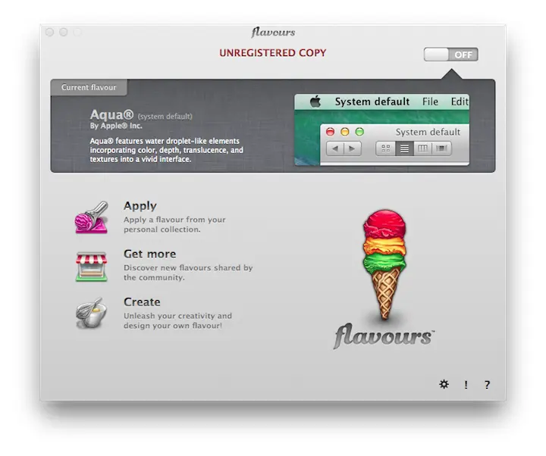Select icon view in the preview toolbar

click(x=386, y=148)
